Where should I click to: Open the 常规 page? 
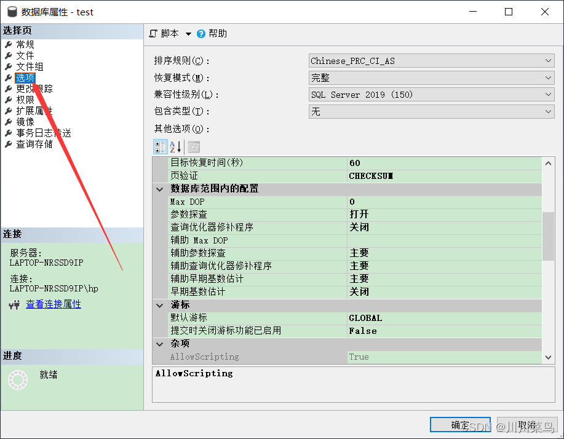coord(25,45)
